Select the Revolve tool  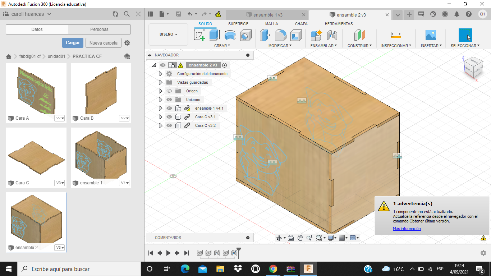pyautogui.click(x=230, y=35)
